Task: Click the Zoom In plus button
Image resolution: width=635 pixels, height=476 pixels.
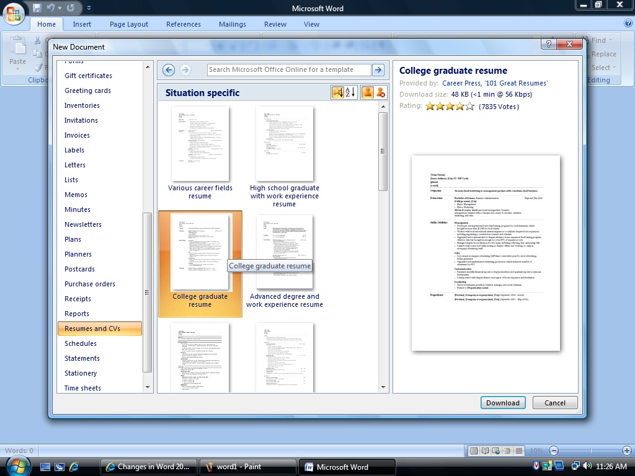Action: pos(627,451)
